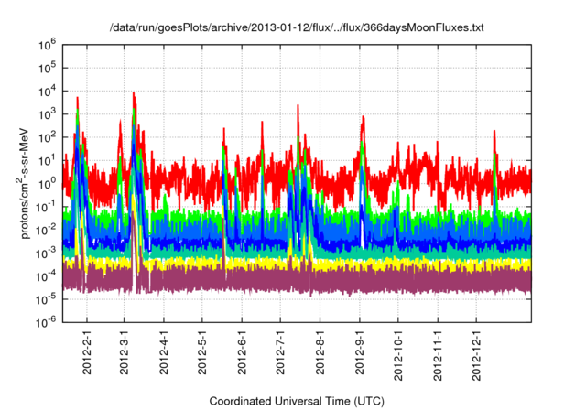The image size is (586, 410).
Task: Choose the 2012-6-1 date tick label
Action: [243, 351]
